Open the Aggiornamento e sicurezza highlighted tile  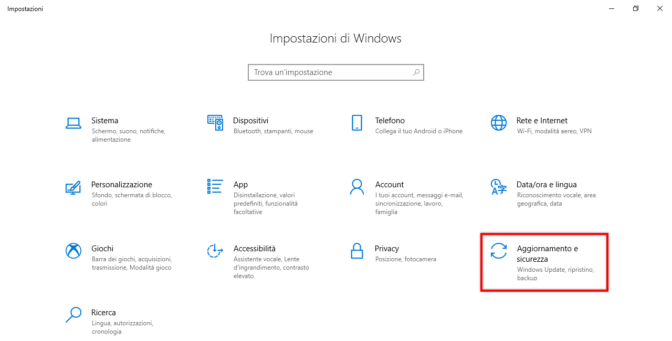544,262
